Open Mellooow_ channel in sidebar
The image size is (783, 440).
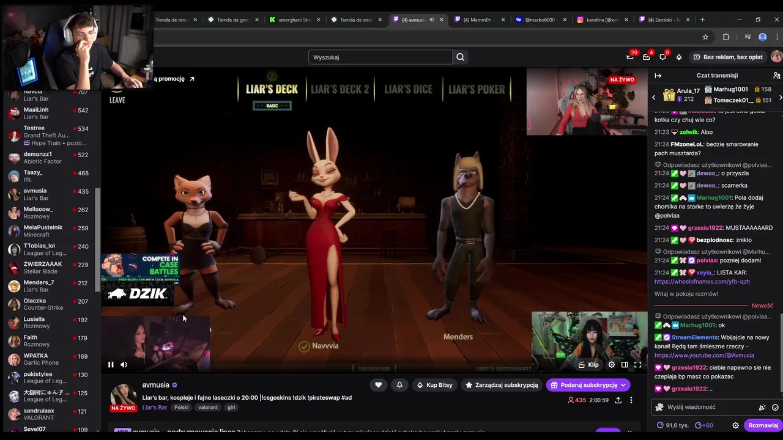coord(50,213)
